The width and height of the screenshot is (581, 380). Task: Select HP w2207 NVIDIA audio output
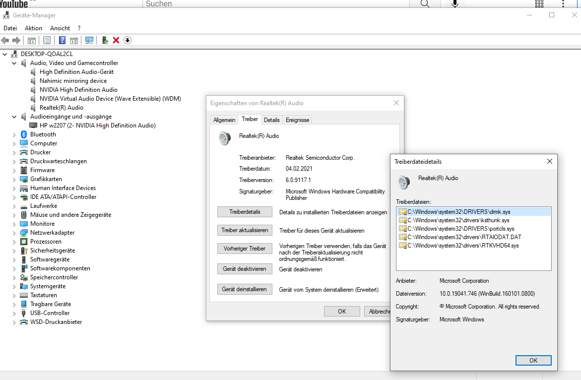97,126
